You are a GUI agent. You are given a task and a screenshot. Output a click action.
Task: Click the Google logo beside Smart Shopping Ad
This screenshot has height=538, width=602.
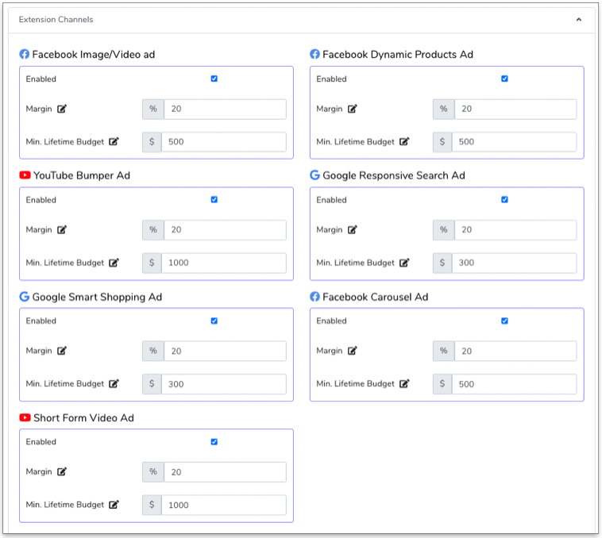25,297
